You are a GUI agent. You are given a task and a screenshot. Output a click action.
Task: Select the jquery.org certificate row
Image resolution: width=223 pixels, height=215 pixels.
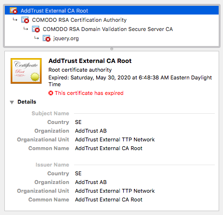[x=112, y=38]
